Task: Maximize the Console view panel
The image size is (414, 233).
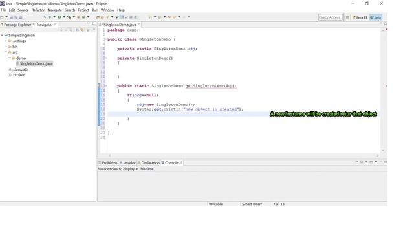Action: click(x=386, y=162)
